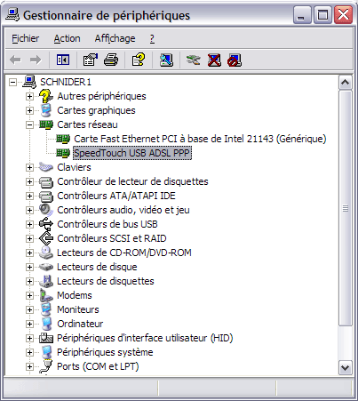Toggle the console tree pane icon
Viewport: 358px width, 401px height.
(63, 60)
